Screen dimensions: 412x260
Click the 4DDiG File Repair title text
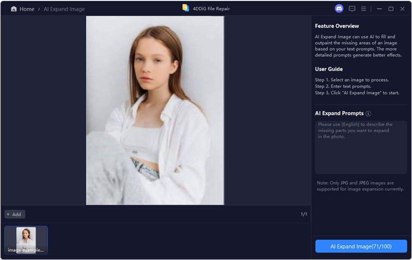click(211, 9)
